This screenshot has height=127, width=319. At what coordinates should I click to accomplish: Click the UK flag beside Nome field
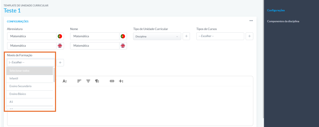pos(123,46)
